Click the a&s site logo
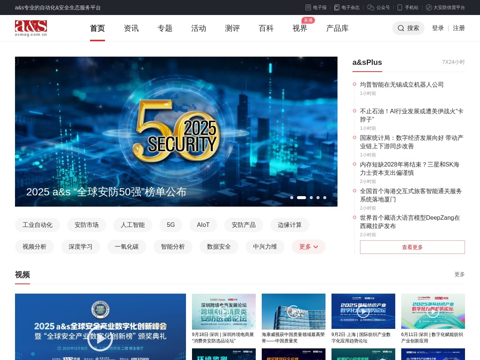480x360 pixels. (x=31, y=28)
